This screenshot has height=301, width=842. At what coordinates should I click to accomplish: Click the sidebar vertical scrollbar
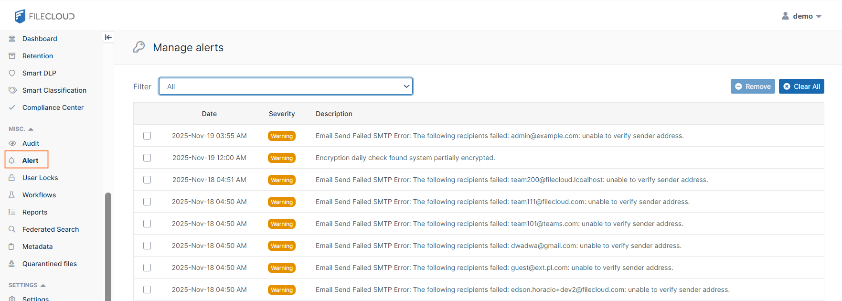coord(108,244)
